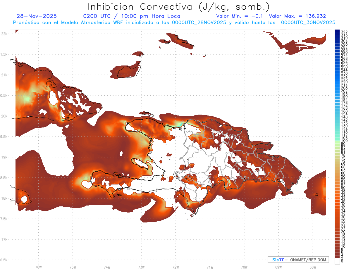
Task: Click the white 0 colorbar swatch
Action: (338, 261)
